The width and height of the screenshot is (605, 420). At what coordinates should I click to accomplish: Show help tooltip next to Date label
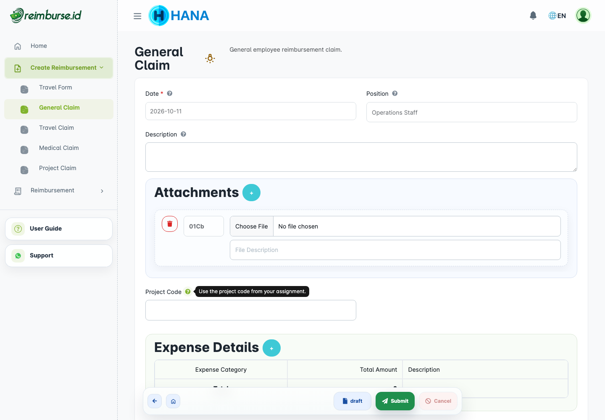(170, 93)
